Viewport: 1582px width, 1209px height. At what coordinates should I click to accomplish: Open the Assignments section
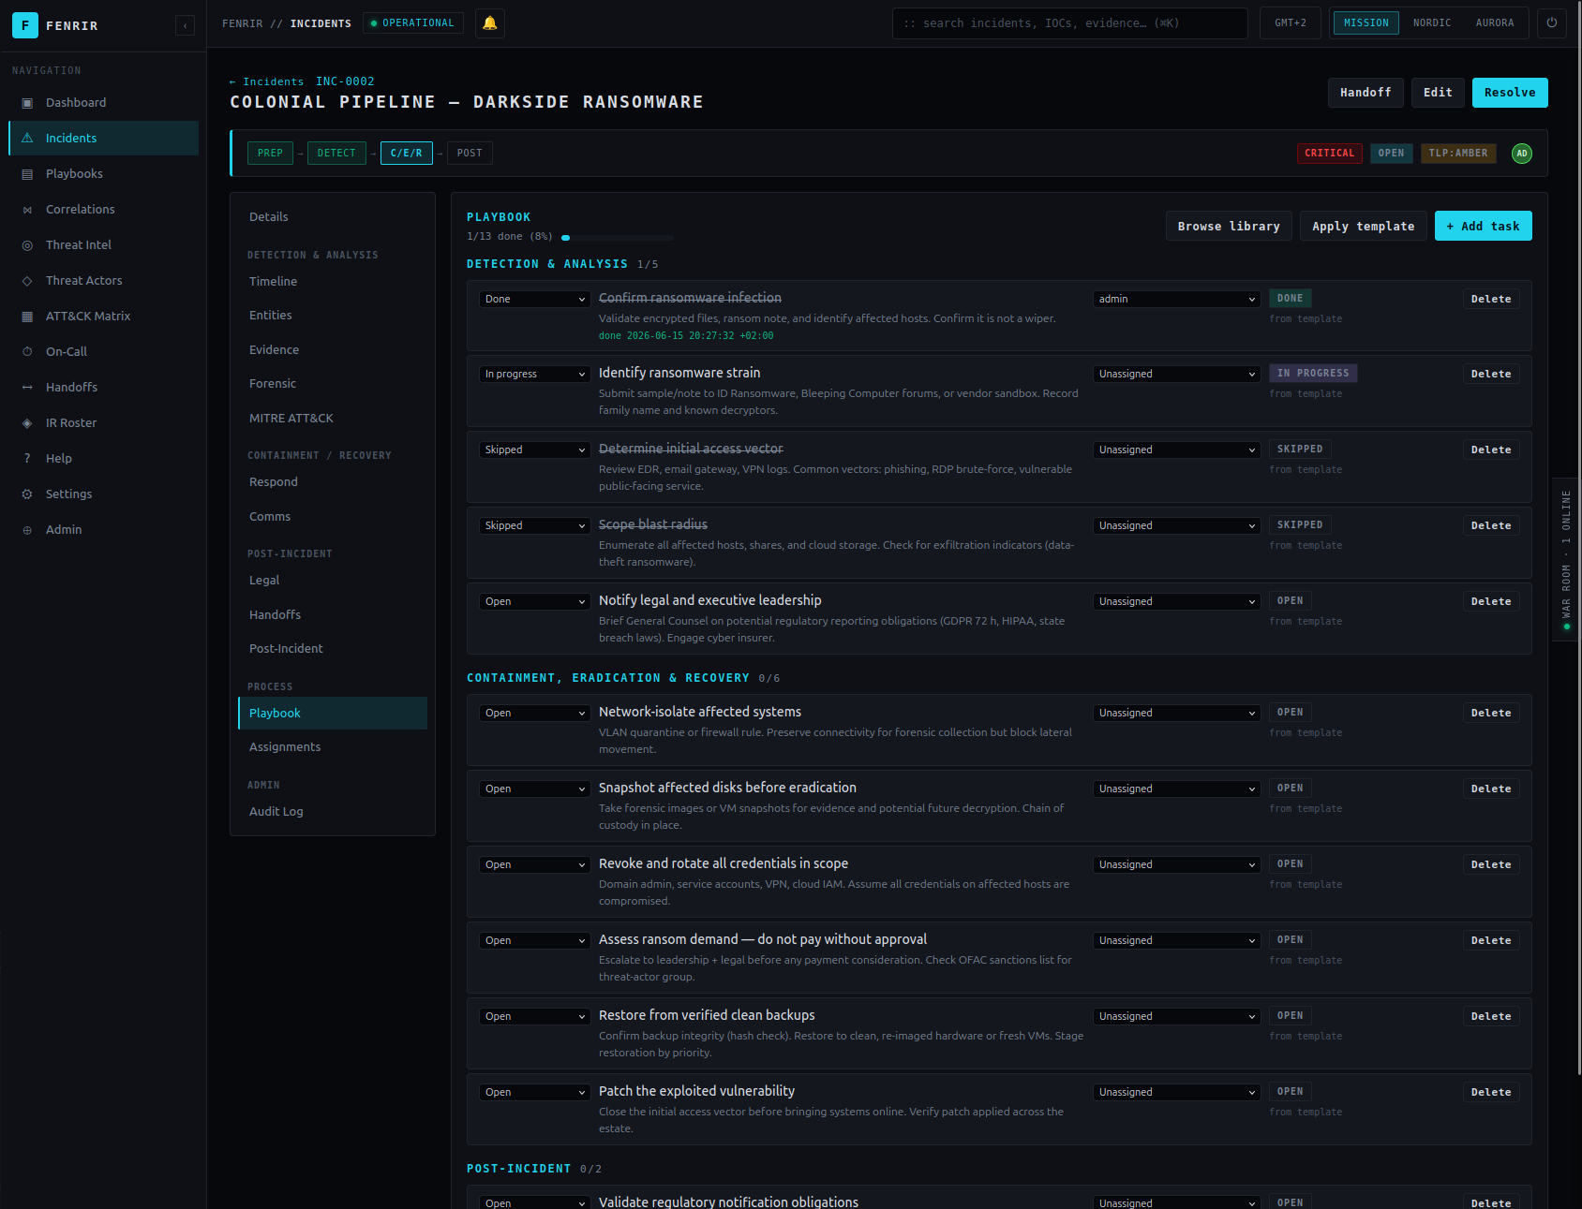(333, 747)
